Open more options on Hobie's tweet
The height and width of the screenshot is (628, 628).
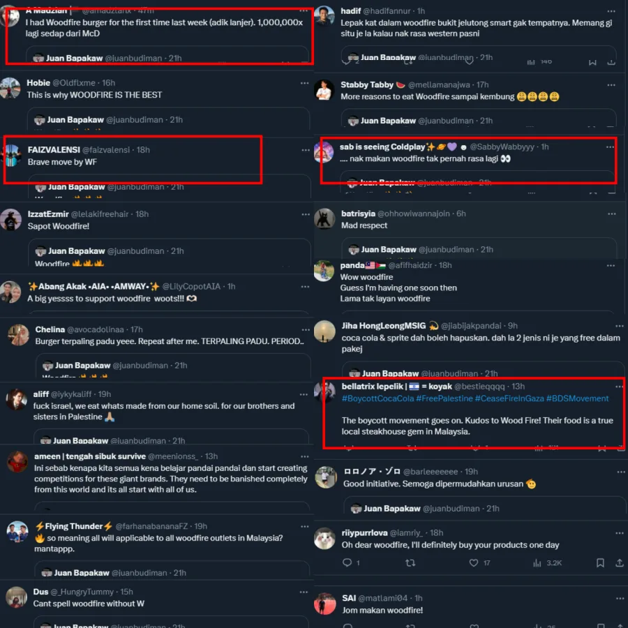coord(305,83)
